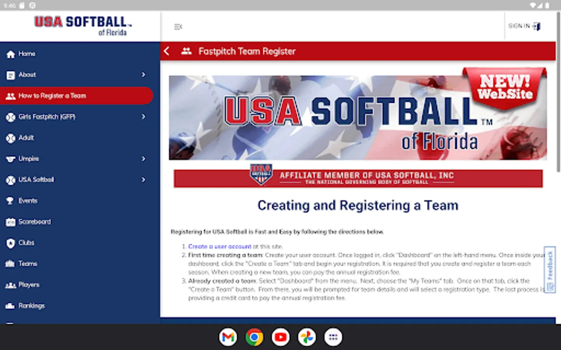The height and width of the screenshot is (350, 561).
Task: Expand the Umpire submenu chevron
Action: coord(143,159)
